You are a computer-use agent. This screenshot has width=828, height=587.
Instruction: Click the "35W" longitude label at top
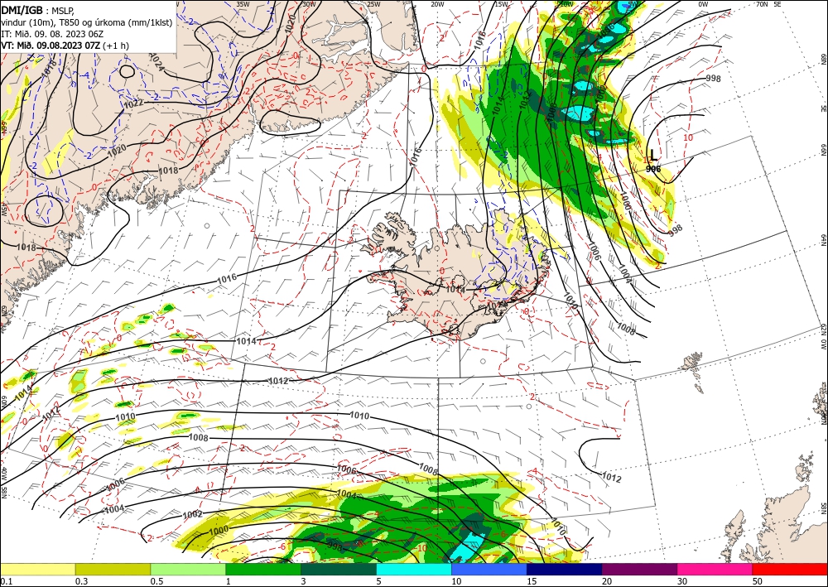click(243, 4)
